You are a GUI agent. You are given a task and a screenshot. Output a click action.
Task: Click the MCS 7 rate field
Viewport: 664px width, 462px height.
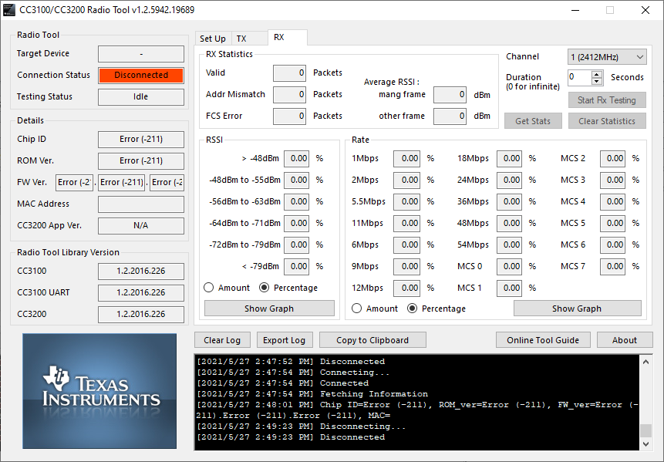(x=613, y=267)
